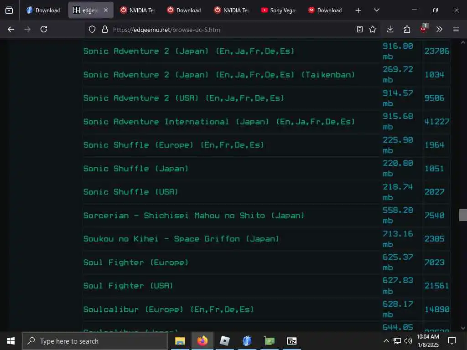
Task: Open the downloads panel
Action: [390, 29]
